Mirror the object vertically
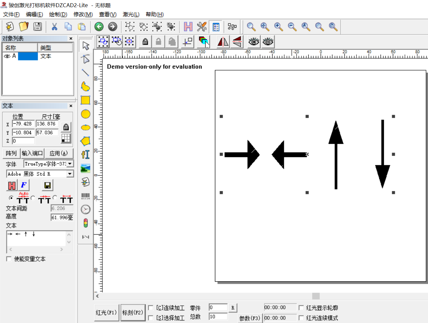The width and height of the screenshot is (428, 323). [x=237, y=42]
